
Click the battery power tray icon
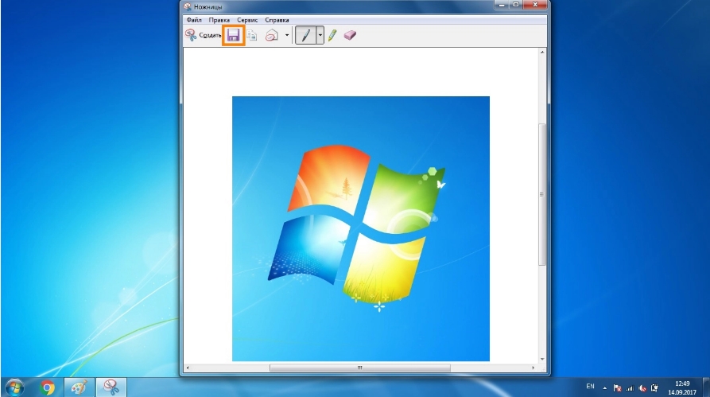click(654, 388)
